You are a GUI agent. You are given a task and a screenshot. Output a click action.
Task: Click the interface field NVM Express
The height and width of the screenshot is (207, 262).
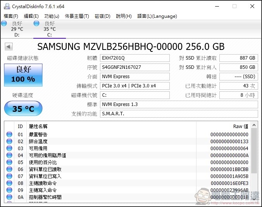point(135,77)
